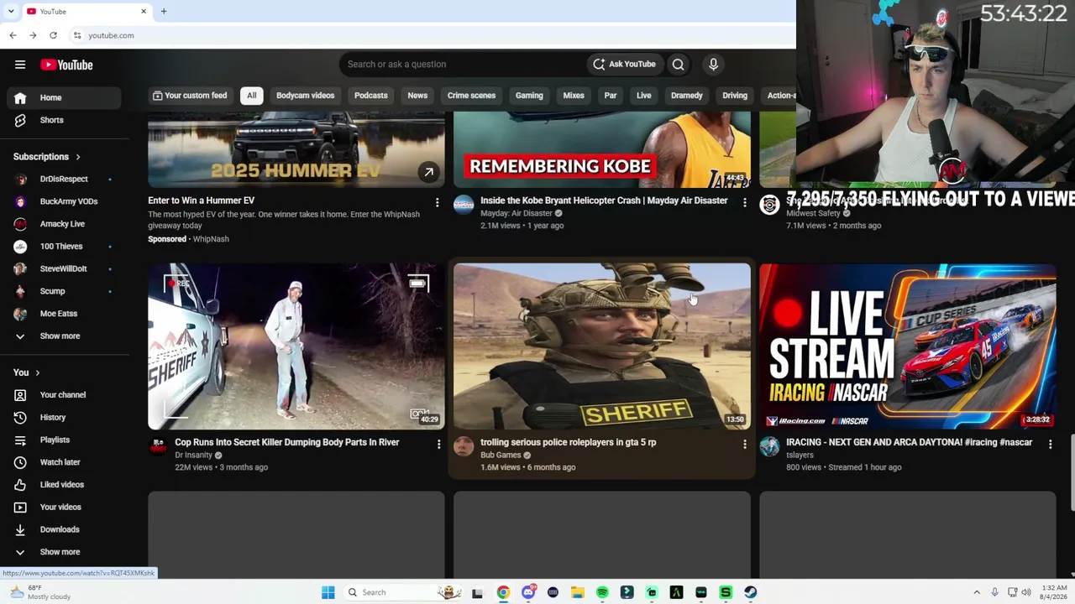Image resolution: width=1075 pixels, height=604 pixels.
Task: Open the 100 Thieves subscription
Action: pos(64,247)
